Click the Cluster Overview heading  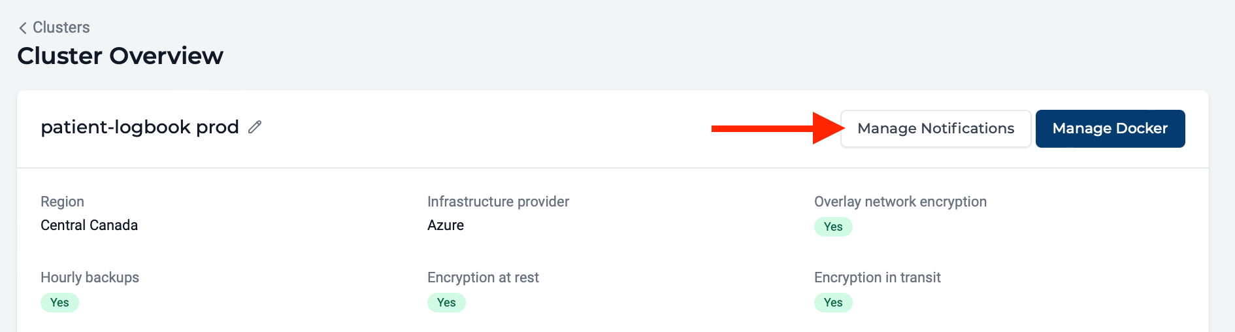tap(120, 56)
